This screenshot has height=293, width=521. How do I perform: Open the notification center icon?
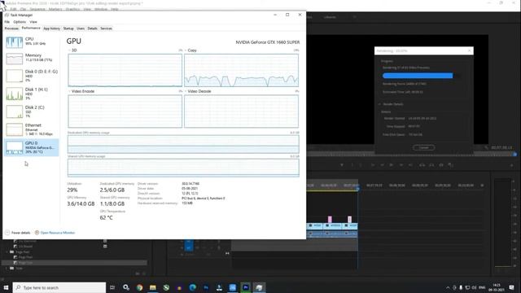(x=512, y=287)
